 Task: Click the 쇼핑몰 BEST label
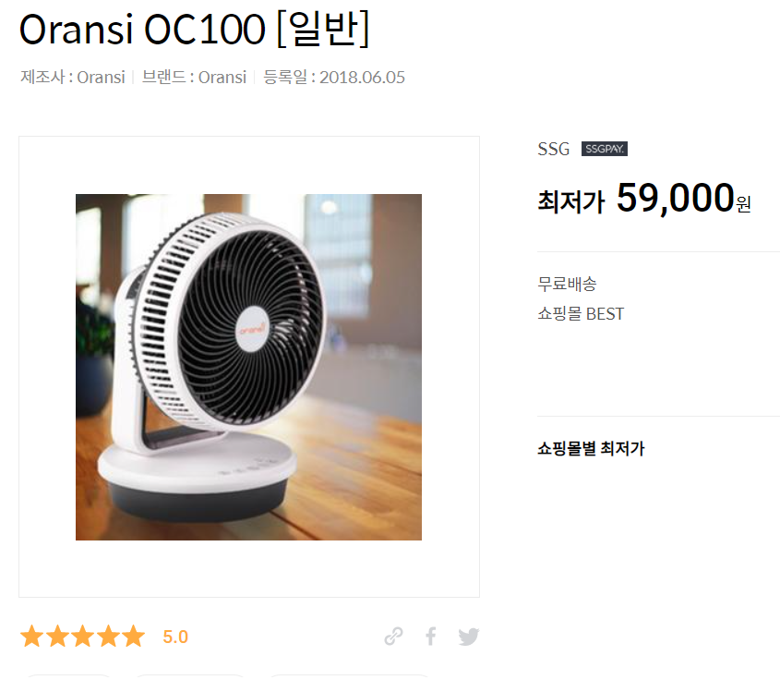581,313
